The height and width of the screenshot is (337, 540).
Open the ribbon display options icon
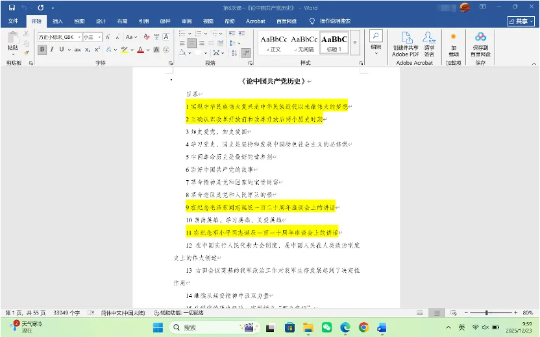tap(483, 6)
